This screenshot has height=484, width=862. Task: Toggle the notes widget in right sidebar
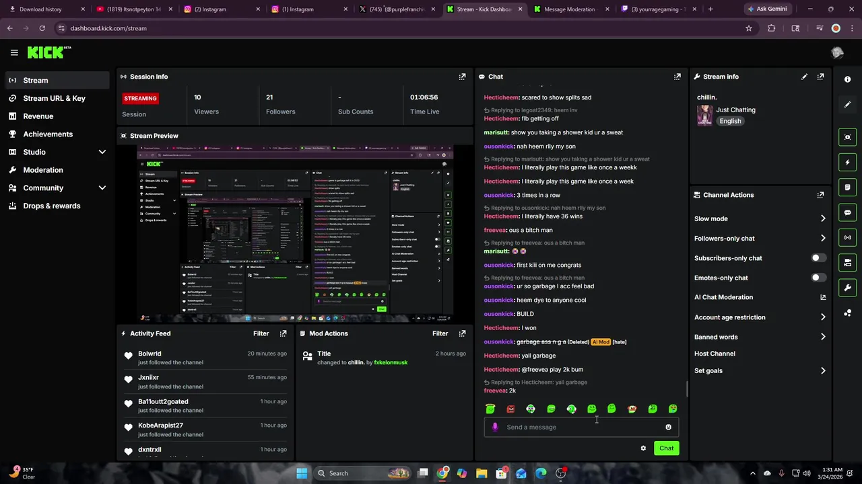[x=847, y=188]
